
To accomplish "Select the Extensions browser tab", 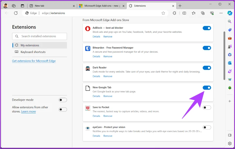I will [x=151, y=6].
